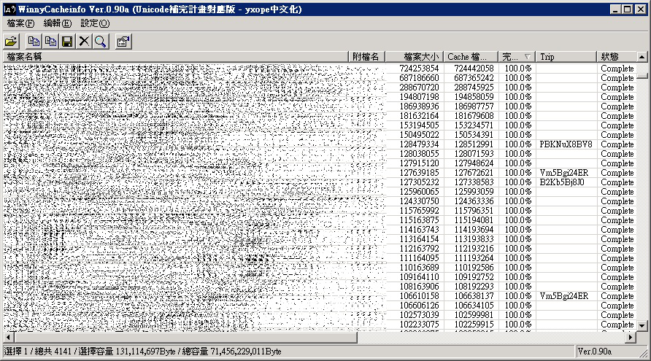Sort by the Cache 檔 column header
This screenshot has width=651, height=361.
(x=471, y=57)
